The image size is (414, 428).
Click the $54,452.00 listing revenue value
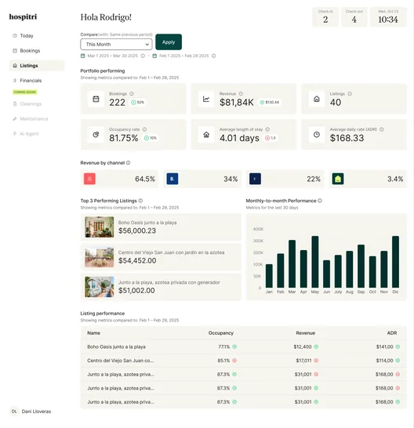(x=137, y=261)
